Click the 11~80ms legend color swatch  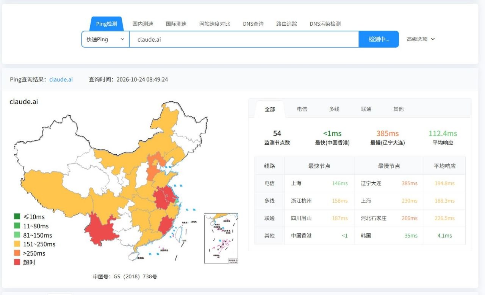[17, 226]
